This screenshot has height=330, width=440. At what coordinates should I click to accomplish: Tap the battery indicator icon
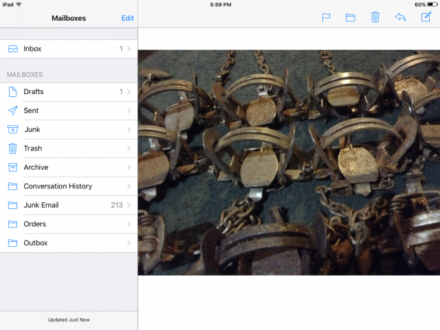coord(432,5)
